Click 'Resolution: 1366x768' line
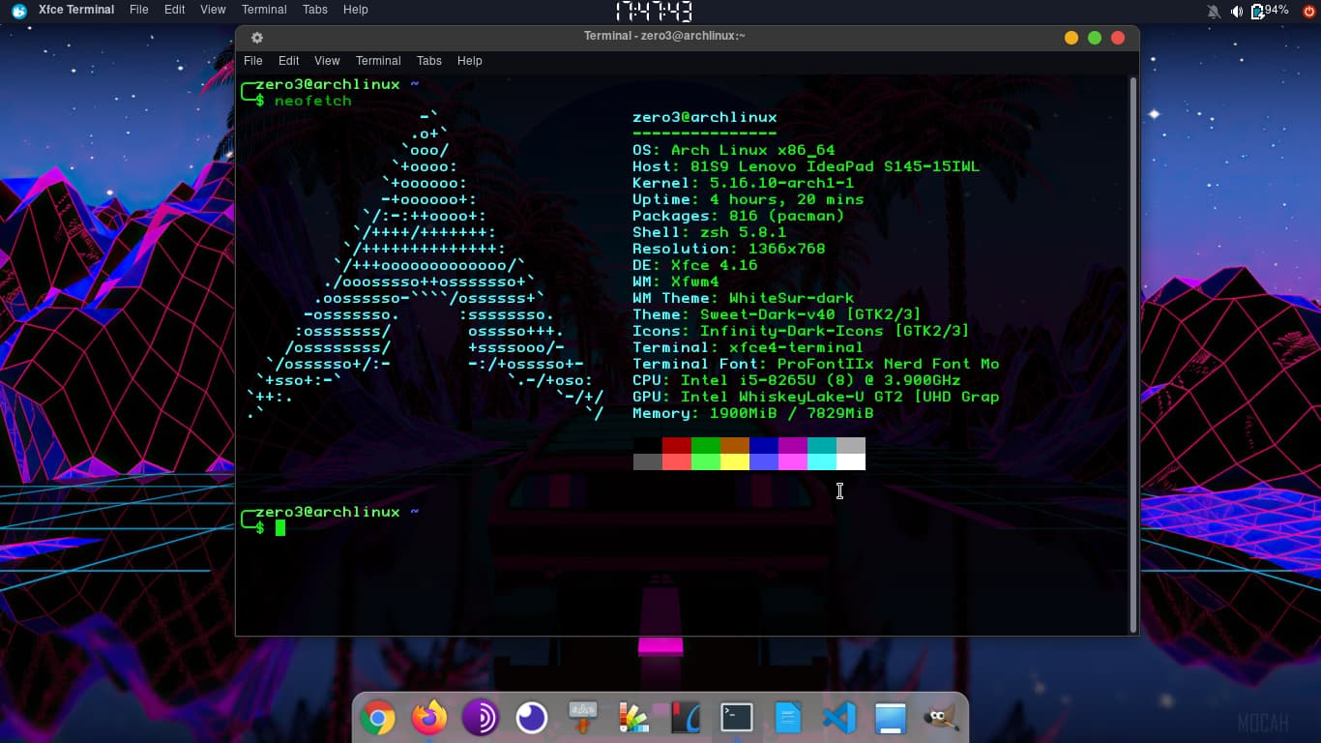Image resolution: width=1321 pixels, height=743 pixels. (x=729, y=249)
